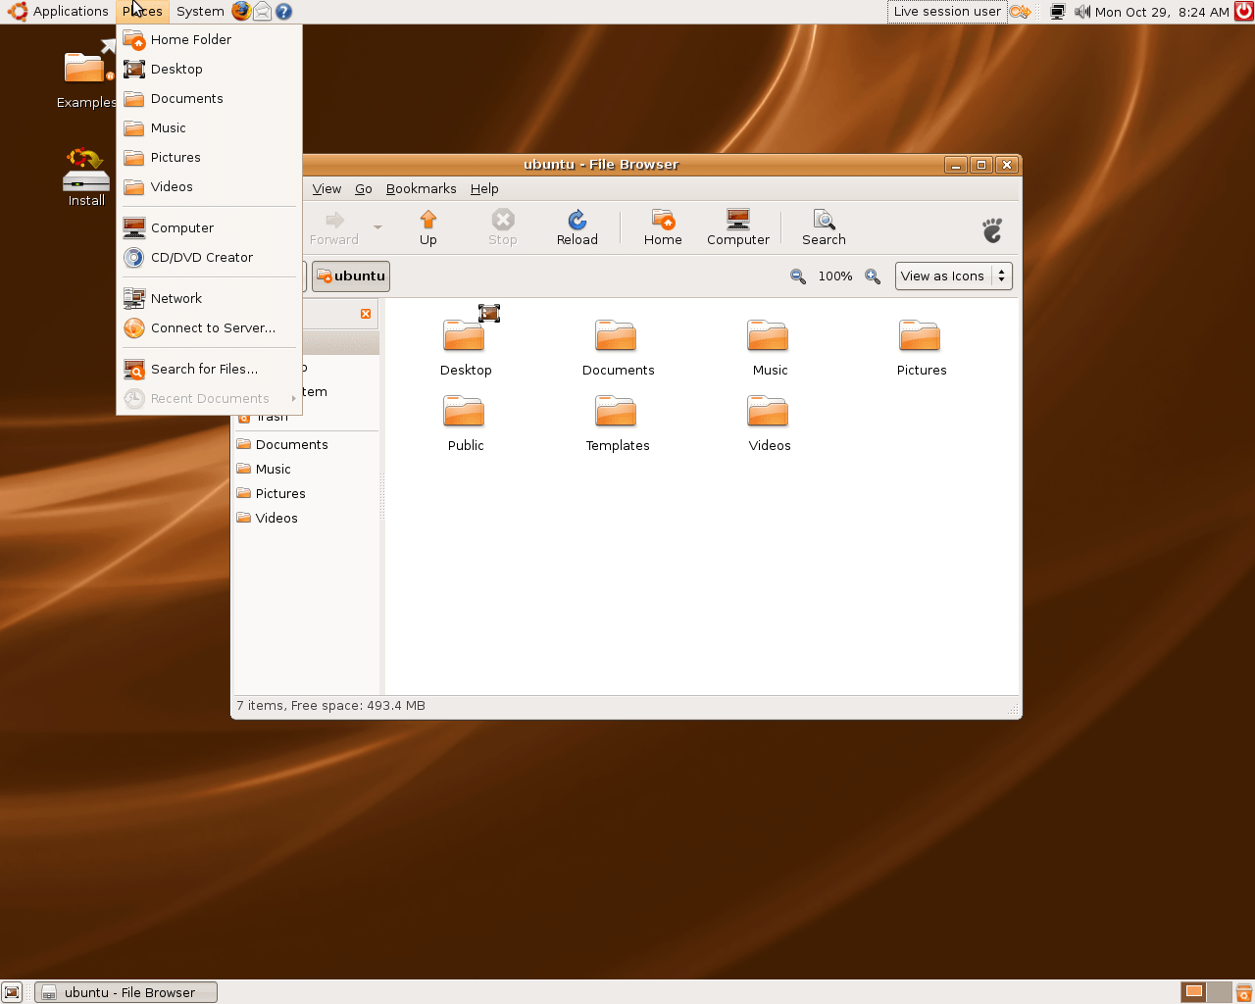This screenshot has width=1255, height=1004.
Task: Open the Bookmarks menu
Action: pyautogui.click(x=421, y=189)
